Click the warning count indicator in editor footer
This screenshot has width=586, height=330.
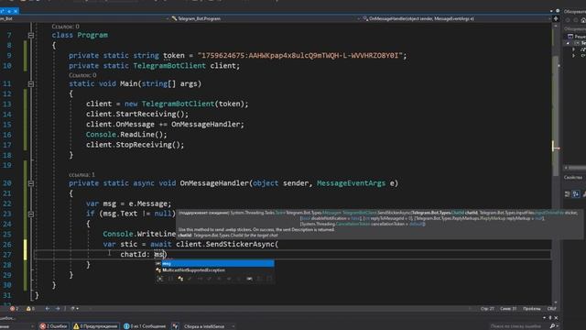point(30,309)
